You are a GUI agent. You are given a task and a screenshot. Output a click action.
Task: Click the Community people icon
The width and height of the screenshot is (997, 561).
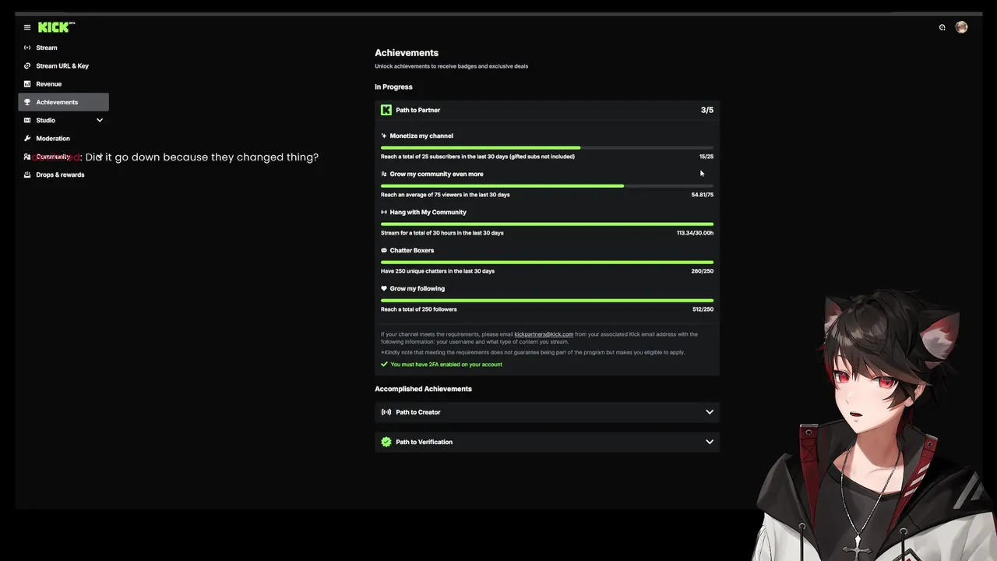[x=27, y=157]
